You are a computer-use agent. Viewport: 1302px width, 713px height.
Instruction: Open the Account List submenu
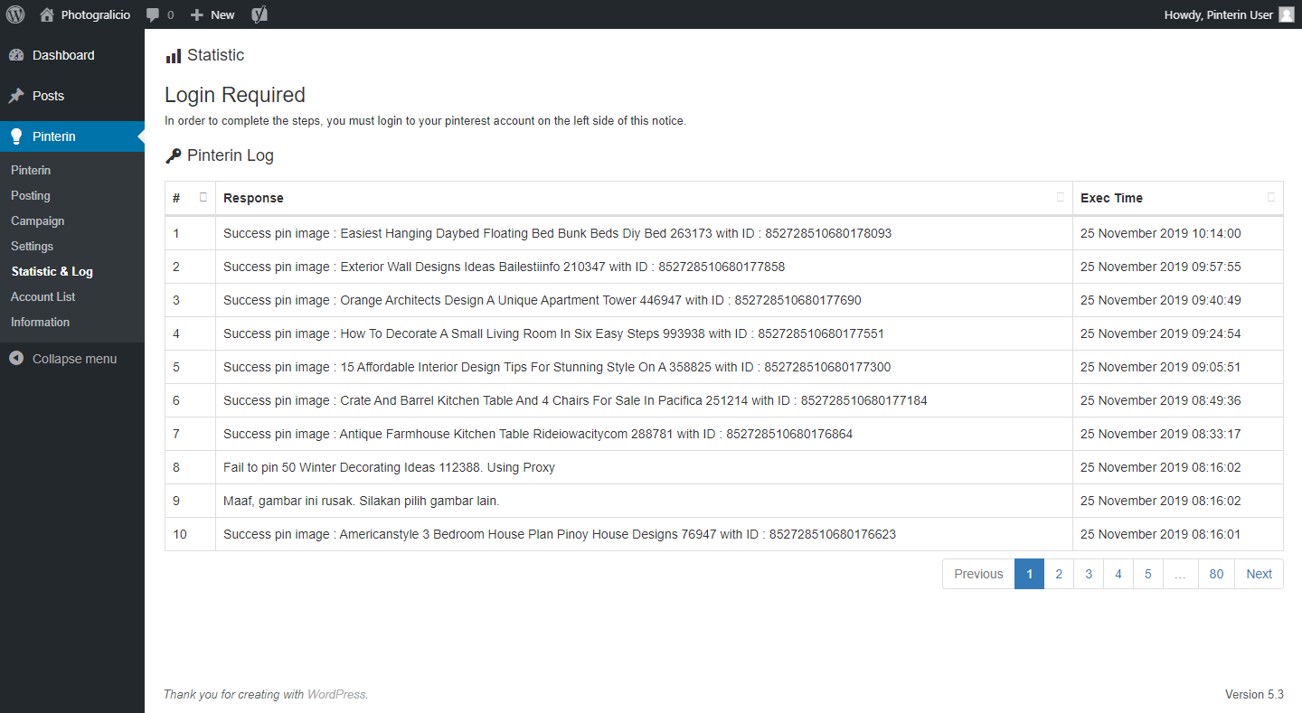pos(43,296)
